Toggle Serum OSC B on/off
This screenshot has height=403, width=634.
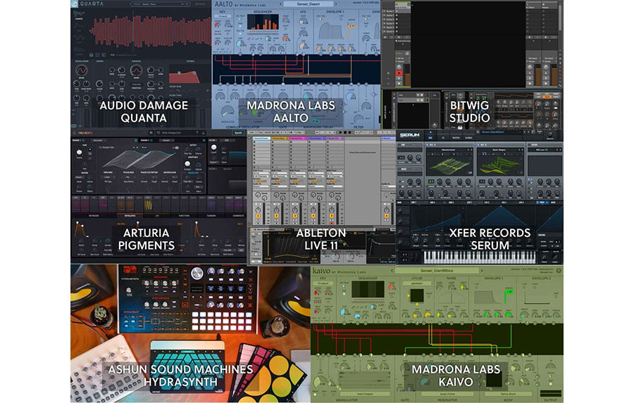479,144
